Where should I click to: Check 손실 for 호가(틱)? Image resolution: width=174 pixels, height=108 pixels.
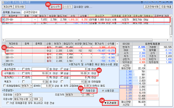(x=62, y=77)
